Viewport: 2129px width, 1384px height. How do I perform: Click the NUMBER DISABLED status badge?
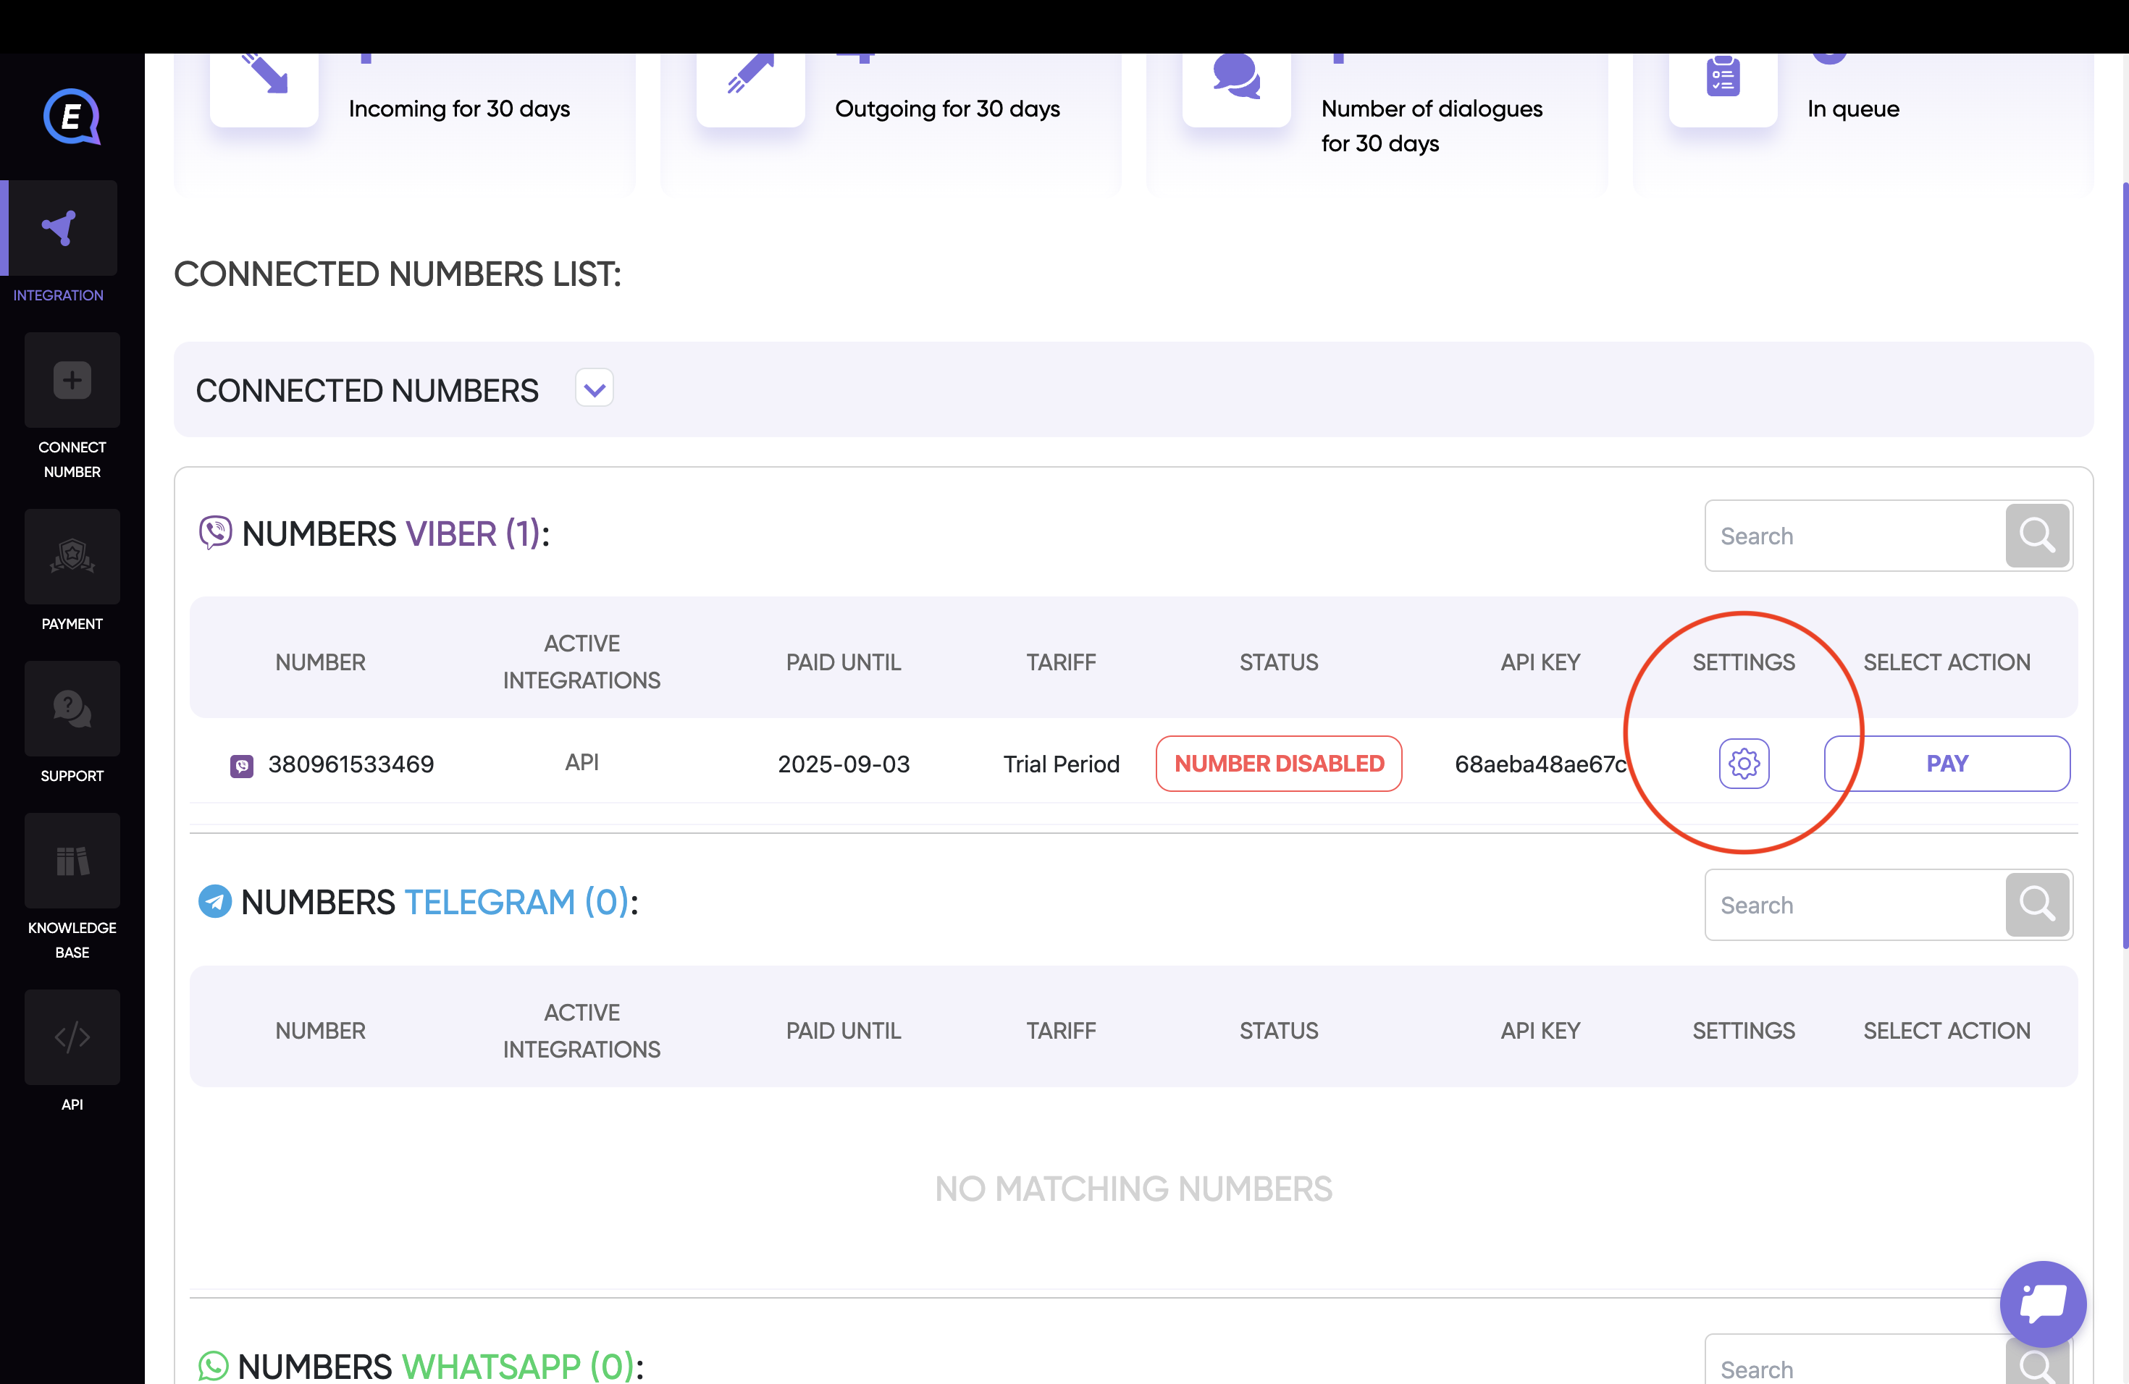(x=1278, y=764)
